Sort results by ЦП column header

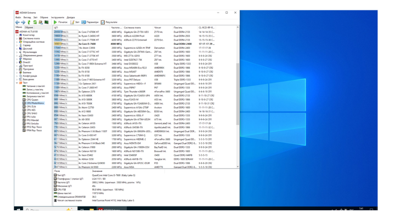81,27
